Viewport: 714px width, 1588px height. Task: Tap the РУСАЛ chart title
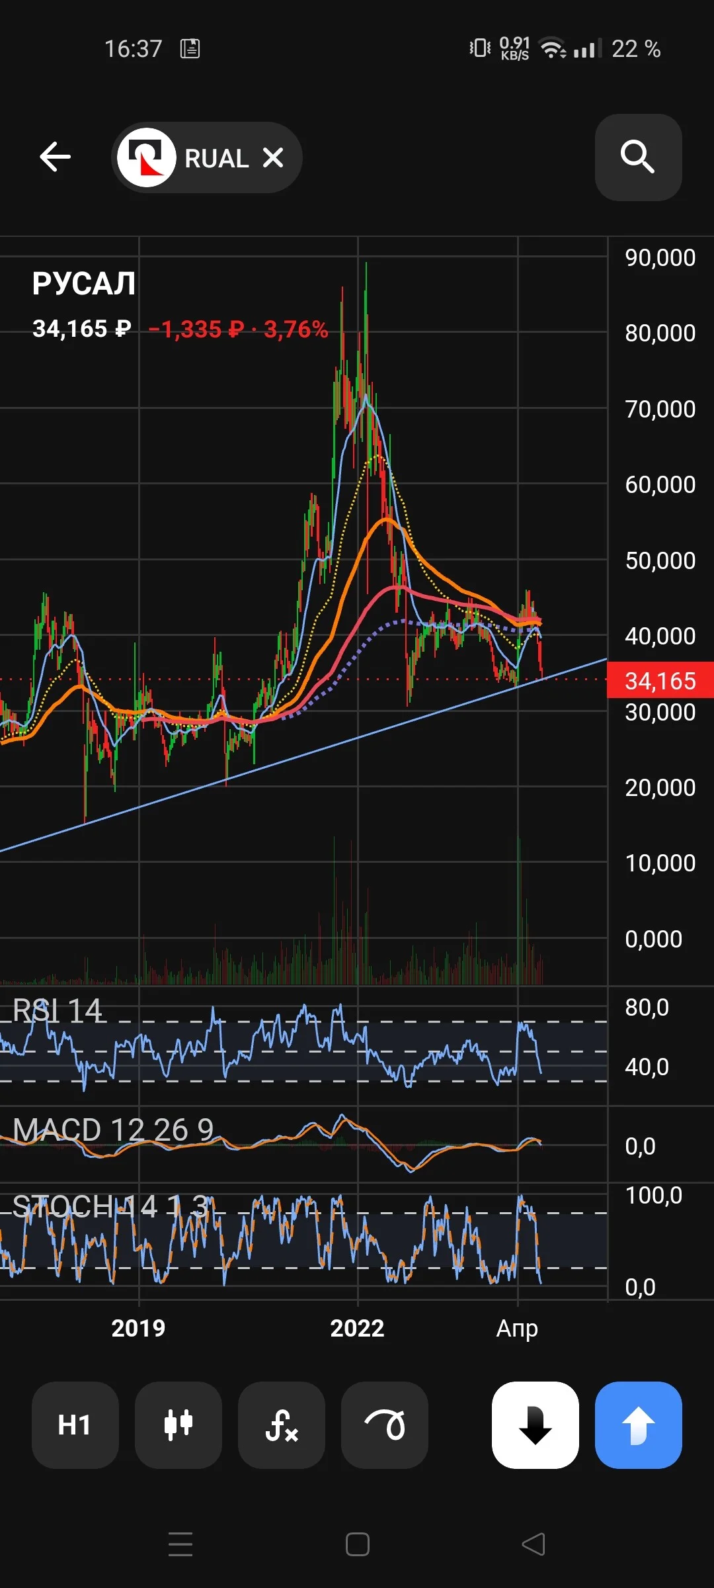(84, 284)
